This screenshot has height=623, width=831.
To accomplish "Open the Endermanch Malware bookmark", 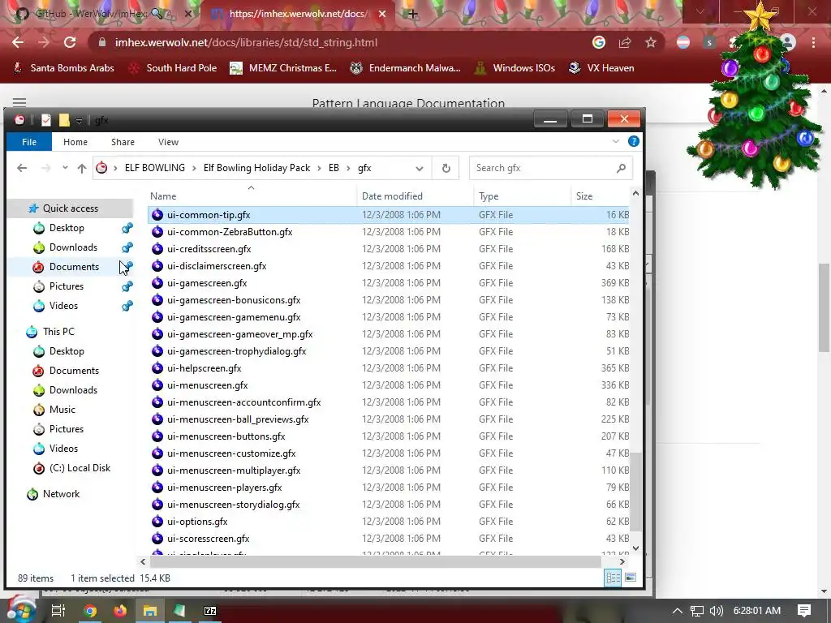I will tap(406, 68).
